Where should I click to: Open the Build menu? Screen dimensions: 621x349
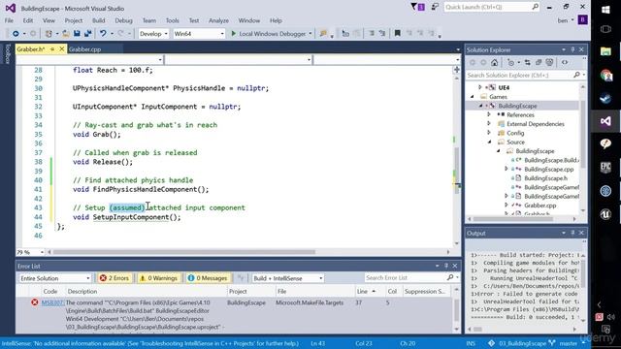(99, 20)
